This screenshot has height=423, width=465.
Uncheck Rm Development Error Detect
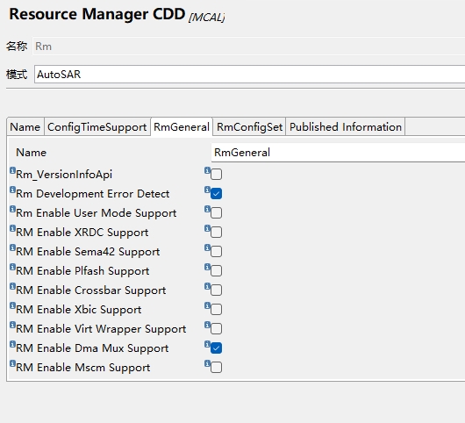point(216,194)
